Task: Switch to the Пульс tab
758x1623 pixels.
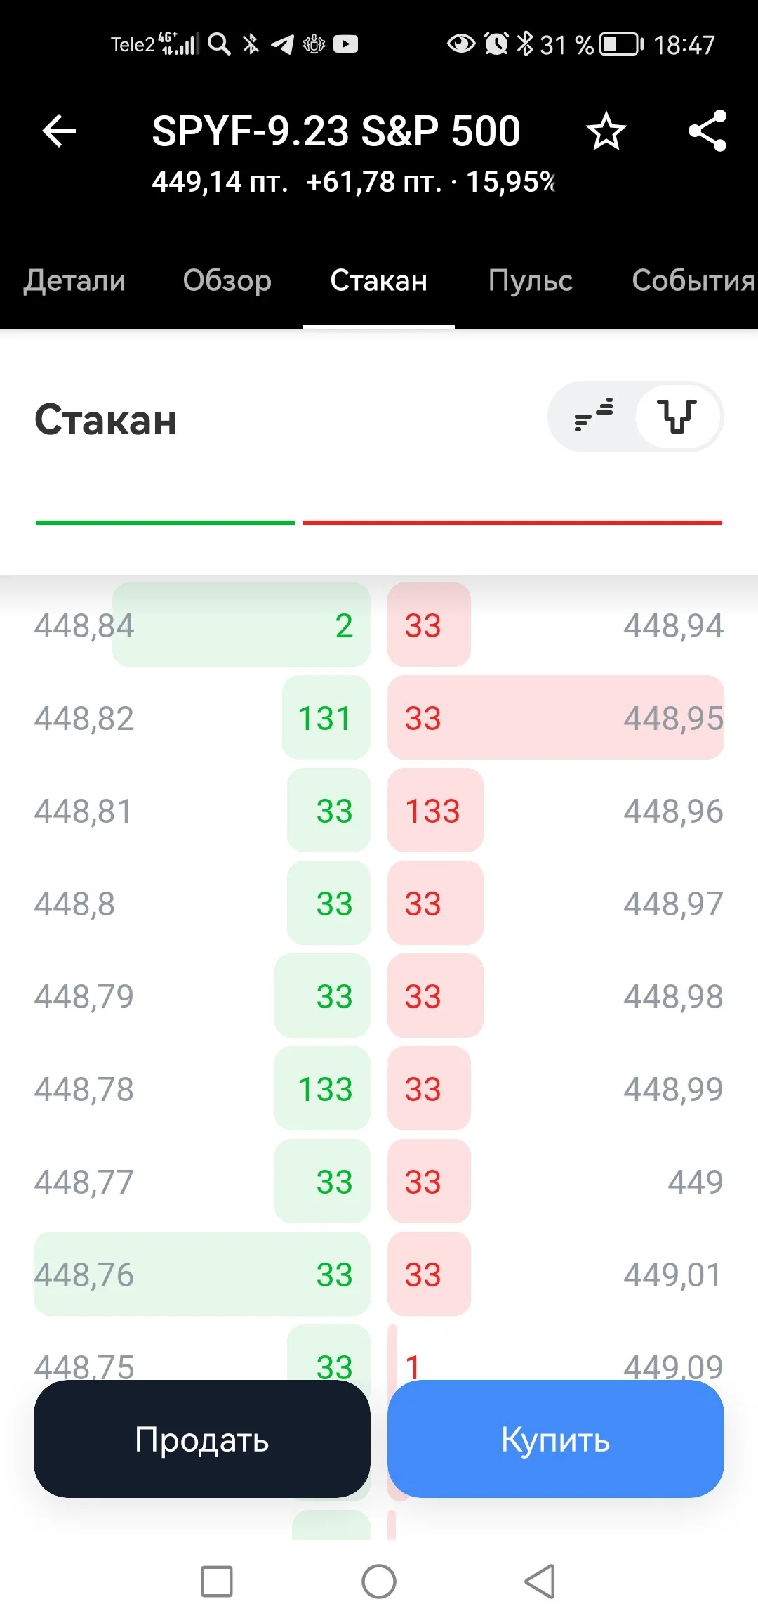Action: coord(531,280)
